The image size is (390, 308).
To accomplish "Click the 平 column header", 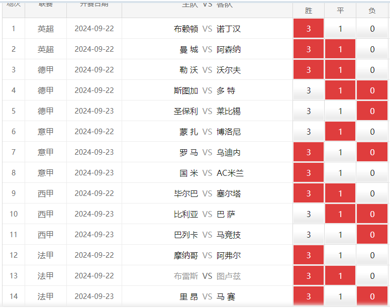I will coord(340,11).
